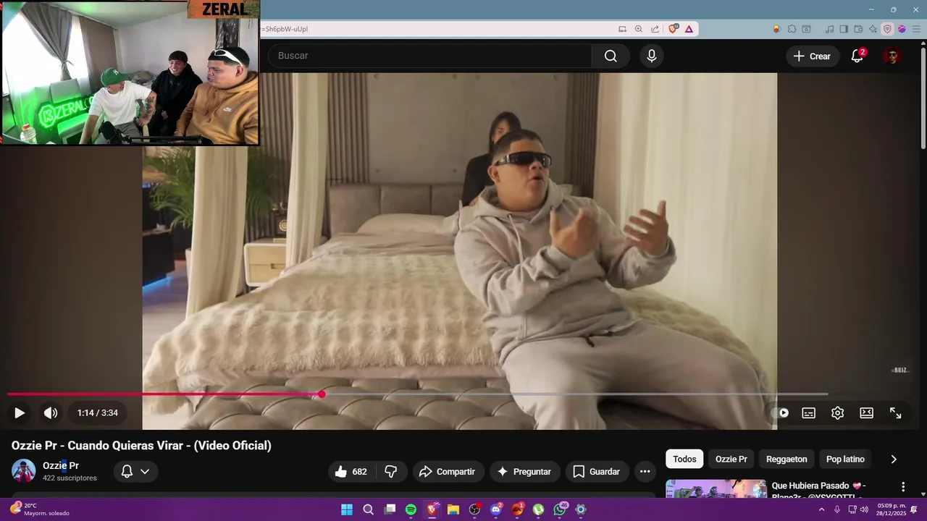Select the Pop latino filter chip

[x=845, y=459]
